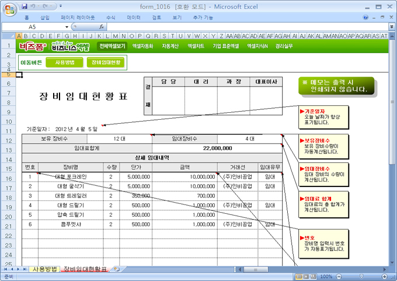Expand the formula bar with the chevron
The width and height of the screenshot is (397, 281).
(x=391, y=27)
